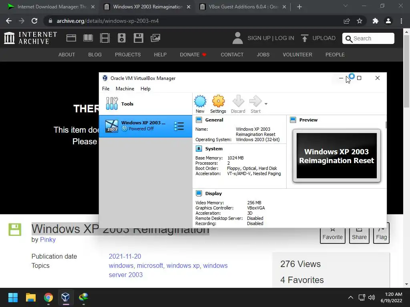
Task: Click the Chrome tab search chevron
Action: coord(346,6)
